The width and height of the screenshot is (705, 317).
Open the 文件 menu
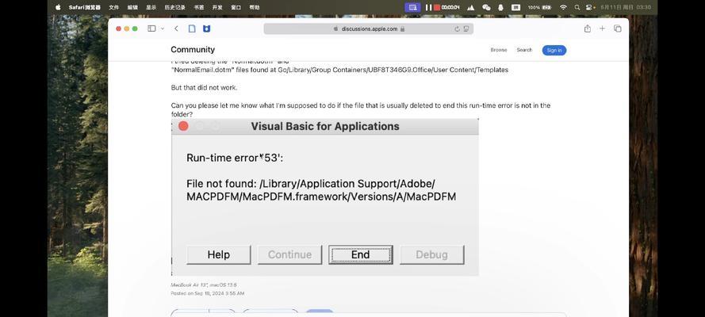point(113,8)
